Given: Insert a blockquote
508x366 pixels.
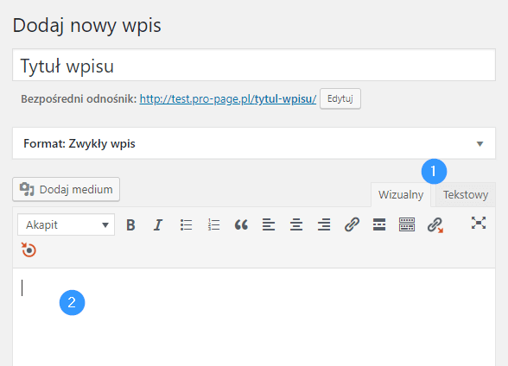Looking at the screenshot, I should tap(241, 224).
